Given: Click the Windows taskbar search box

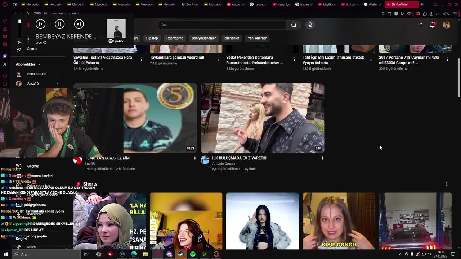Looking at the screenshot, I should click(x=46, y=254).
